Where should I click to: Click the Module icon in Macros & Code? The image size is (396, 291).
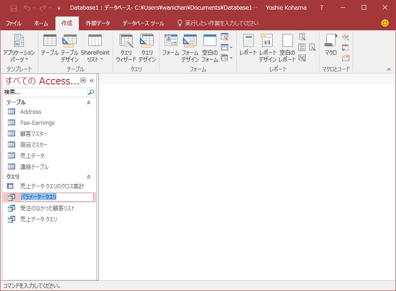(x=346, y=37)
